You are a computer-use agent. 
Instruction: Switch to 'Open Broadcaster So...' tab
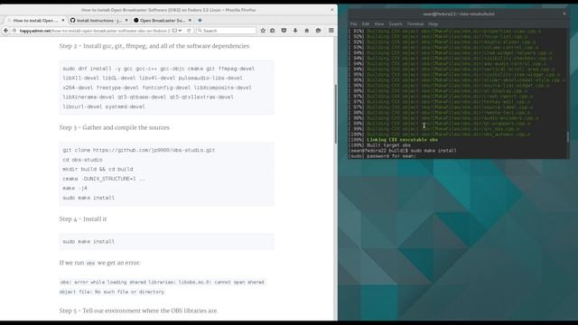click(x=163, y=20)
